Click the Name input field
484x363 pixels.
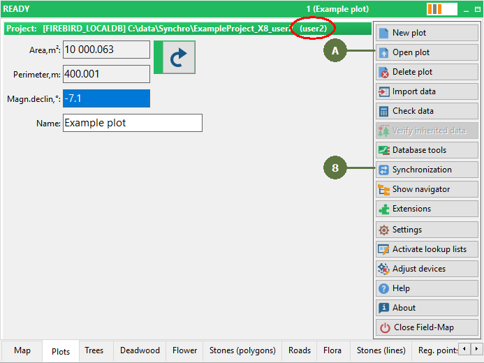point(132,123)
